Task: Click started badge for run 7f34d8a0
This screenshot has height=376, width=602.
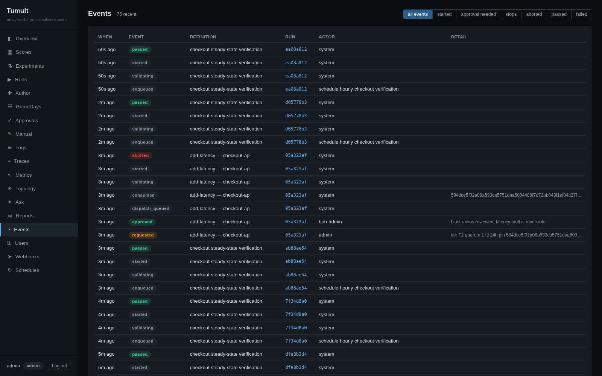Action: [140, 314]
